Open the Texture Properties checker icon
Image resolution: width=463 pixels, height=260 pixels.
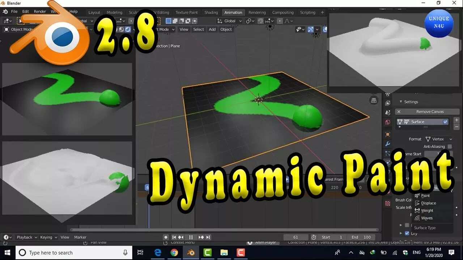[x=388, y=203]
